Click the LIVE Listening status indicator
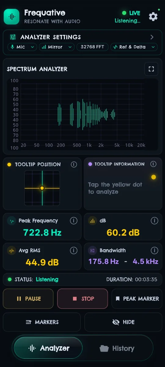 click(128, 17)
